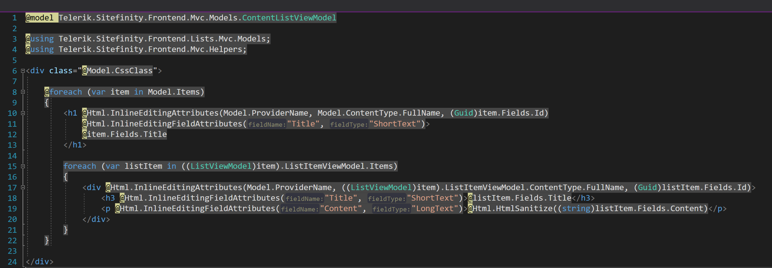Click the final '</div>' on line 24
Viewport: 772px width, 268px height.
click(x=40, y=262)
